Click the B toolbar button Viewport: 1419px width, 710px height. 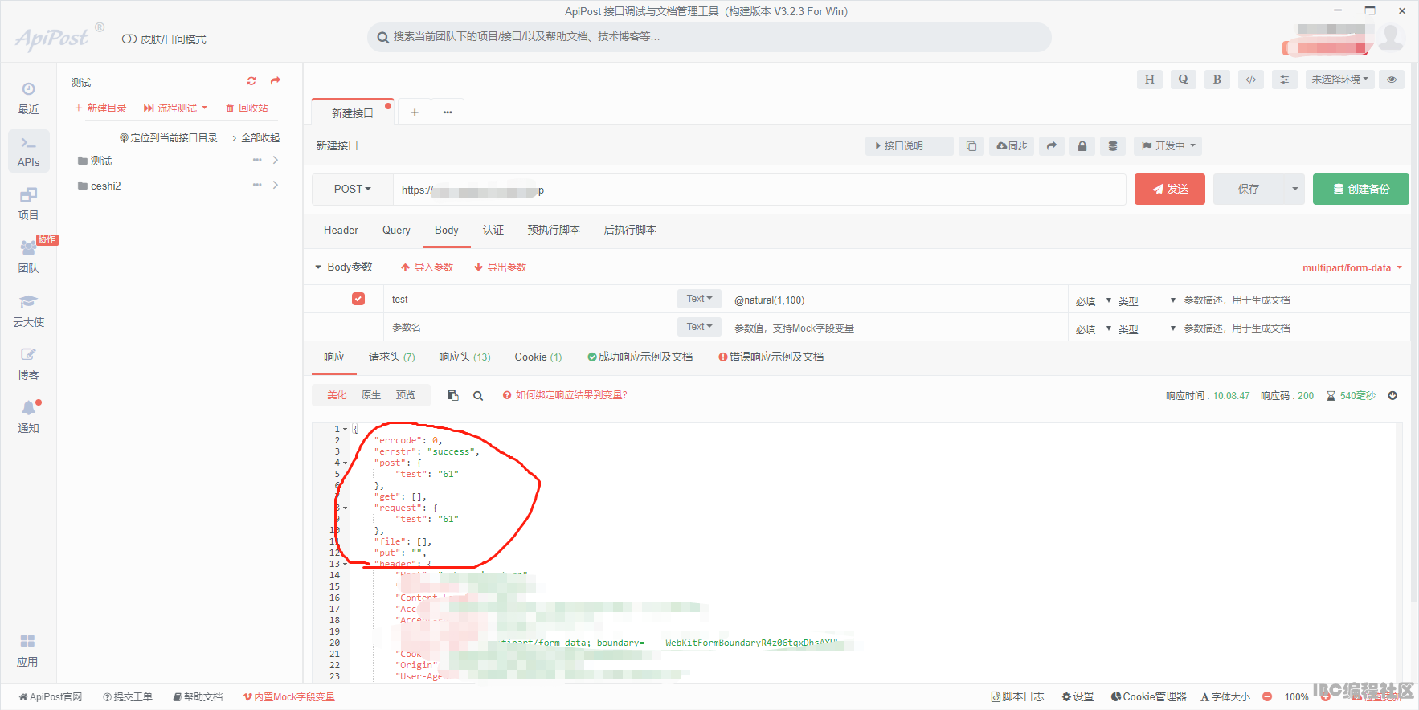tap(1217, 80)
